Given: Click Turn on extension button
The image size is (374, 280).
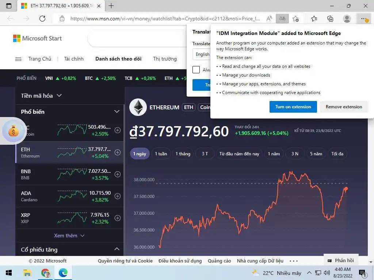Looking at the screenshot, I should click(293, 107).
